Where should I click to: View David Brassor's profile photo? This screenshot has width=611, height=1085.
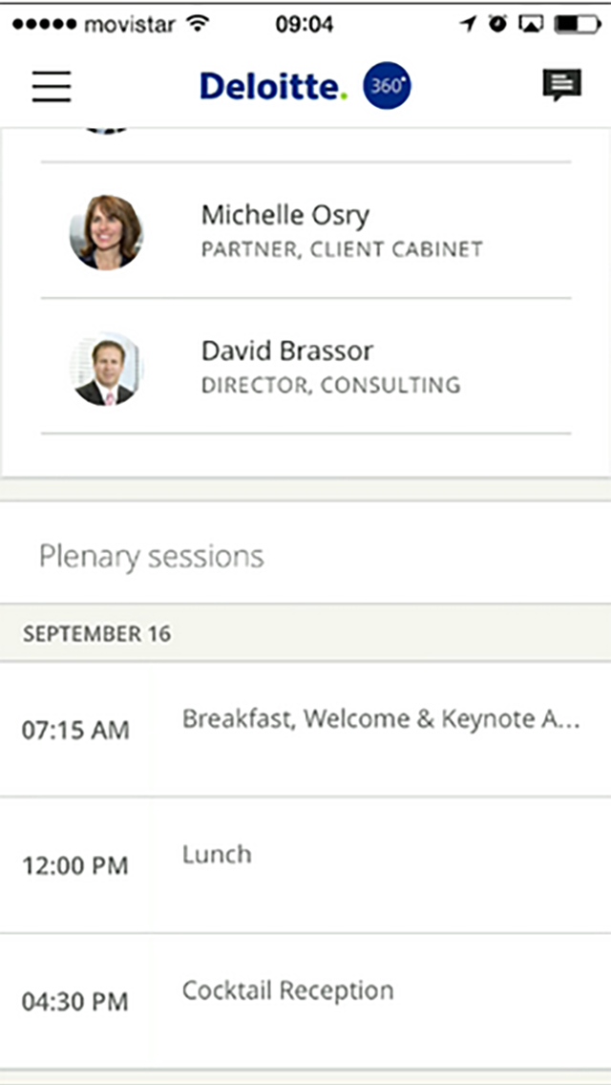pyautogui.click(x=106, y=369)
